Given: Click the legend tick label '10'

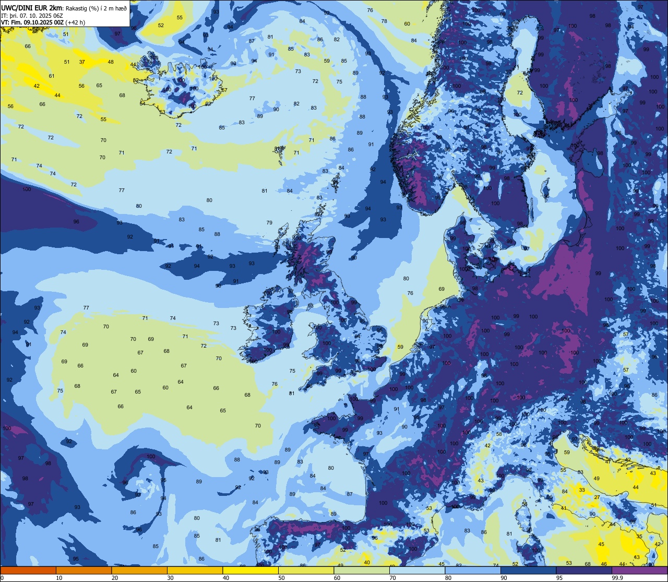Looking at the screenshot, I should coord(59,578).
